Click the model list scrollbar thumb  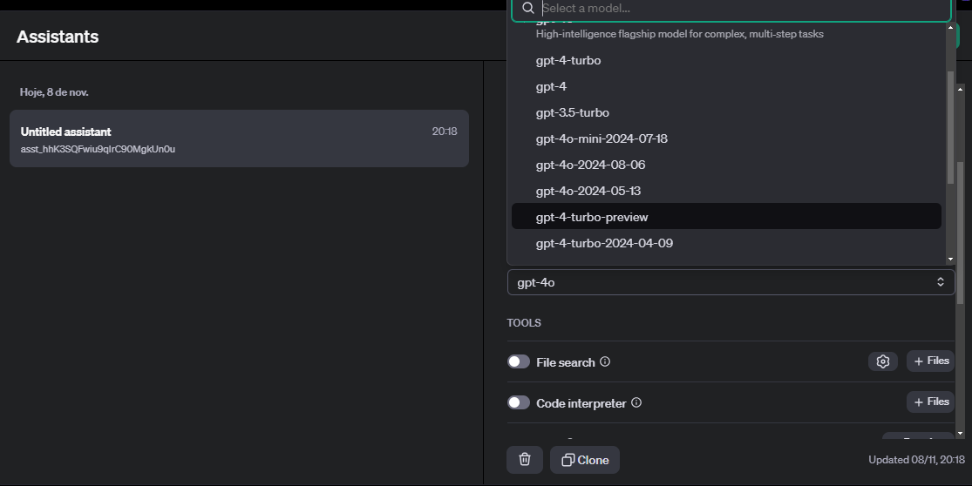pos(950,126)
